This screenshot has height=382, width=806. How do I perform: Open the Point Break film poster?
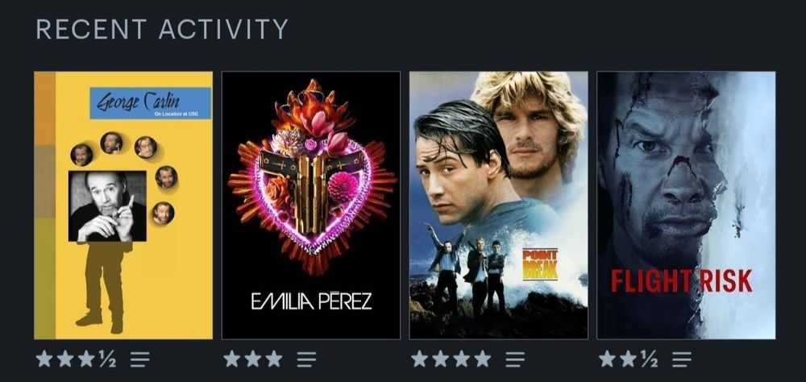tap(499, 206)
